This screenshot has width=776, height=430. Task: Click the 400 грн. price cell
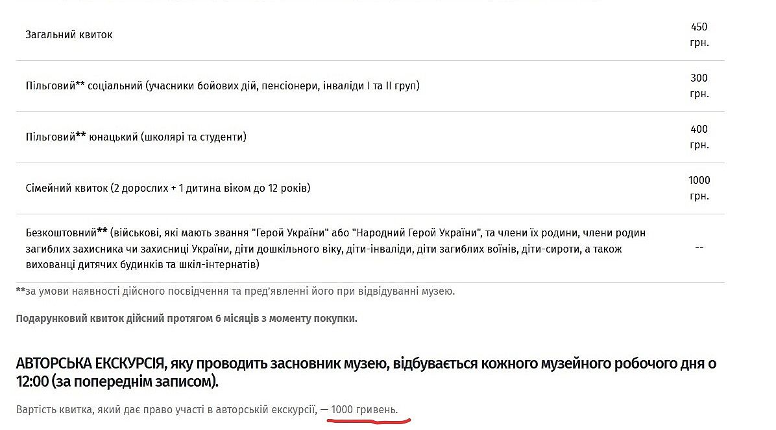[699, 137]
